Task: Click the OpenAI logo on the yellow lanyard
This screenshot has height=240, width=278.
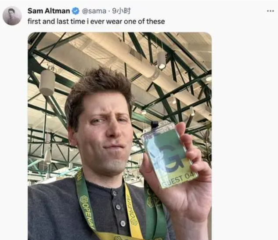Action: (134, 222)
